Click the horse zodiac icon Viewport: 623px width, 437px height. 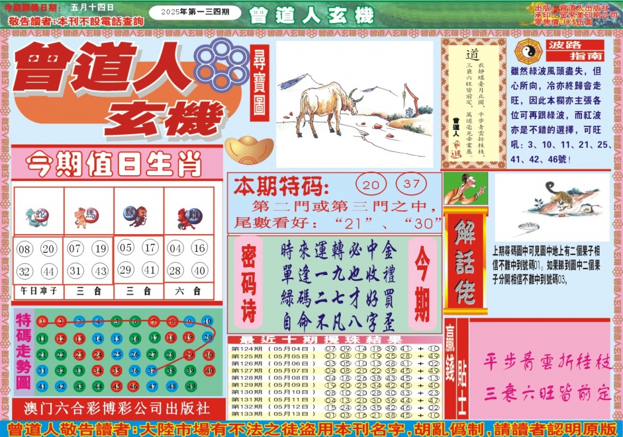coord(87,216)
